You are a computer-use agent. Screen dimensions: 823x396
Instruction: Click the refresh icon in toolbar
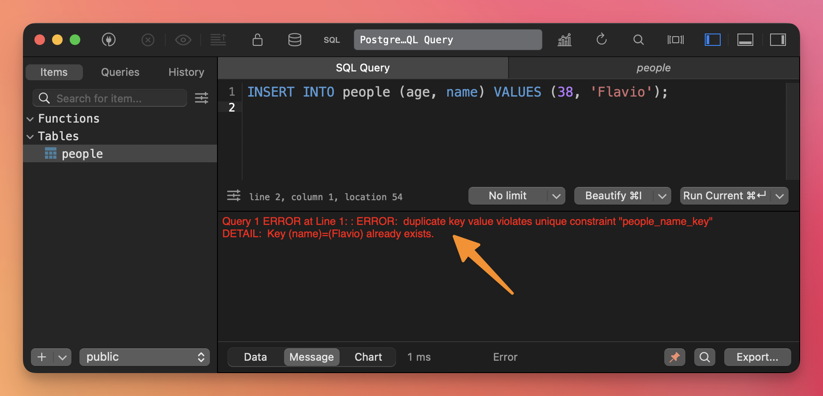(x=602, y=40)
